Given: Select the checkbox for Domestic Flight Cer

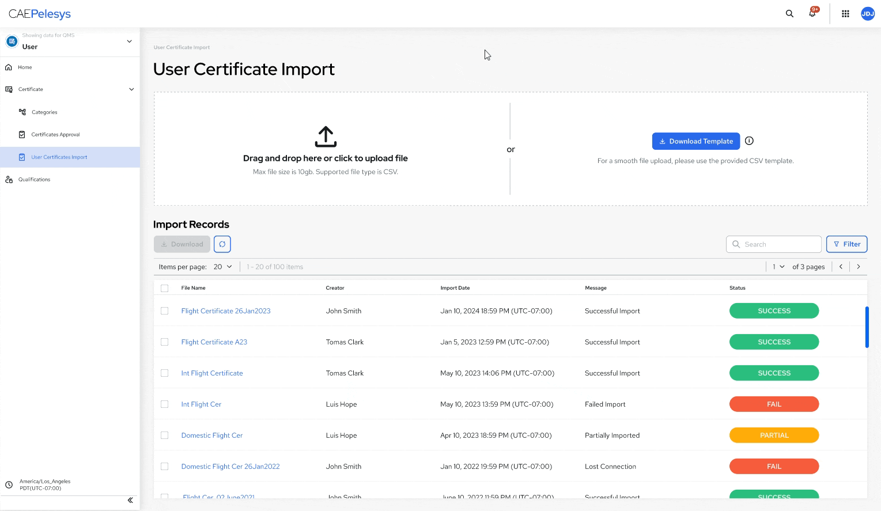Looking at the screenshot, I should (x=164, y=435).
